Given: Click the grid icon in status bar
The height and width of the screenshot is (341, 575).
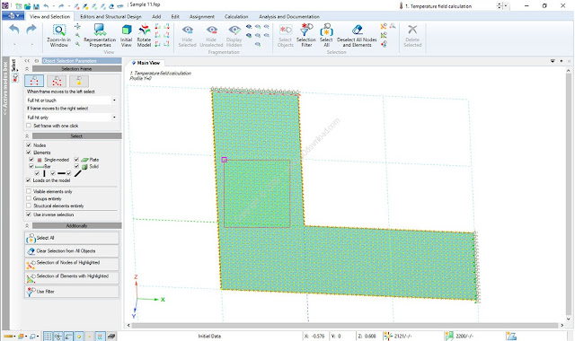Looking at the screenshot, I should pyautogui.click(x=48, y=336).
